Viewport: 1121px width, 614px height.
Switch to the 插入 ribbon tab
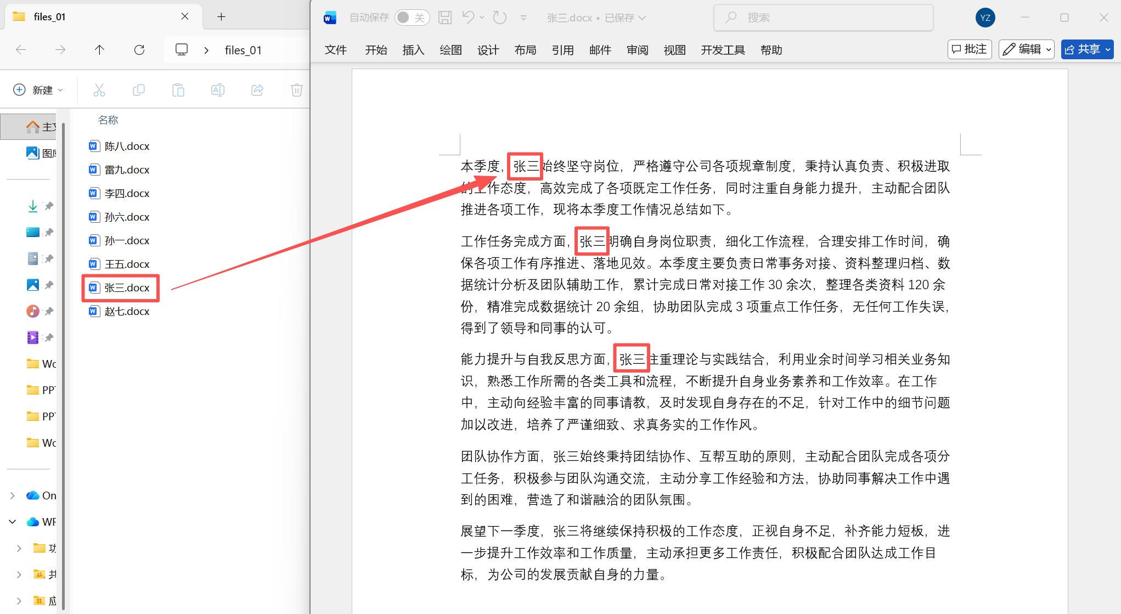pos(413,49)
